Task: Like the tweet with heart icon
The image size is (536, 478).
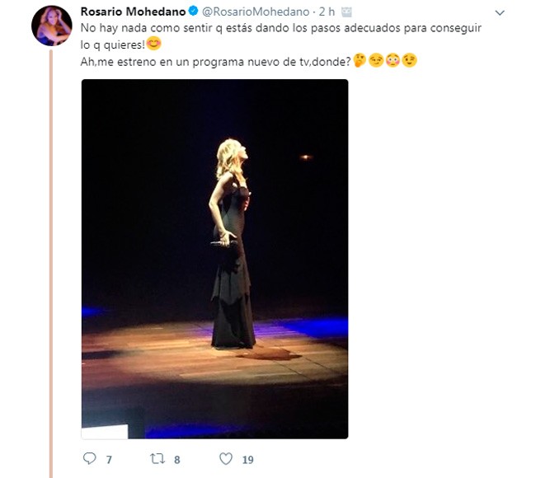Action: pos(226,458)
